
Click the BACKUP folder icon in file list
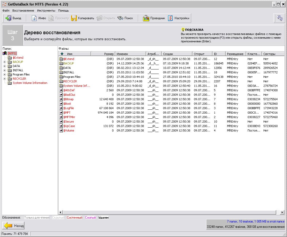(61, 63)
